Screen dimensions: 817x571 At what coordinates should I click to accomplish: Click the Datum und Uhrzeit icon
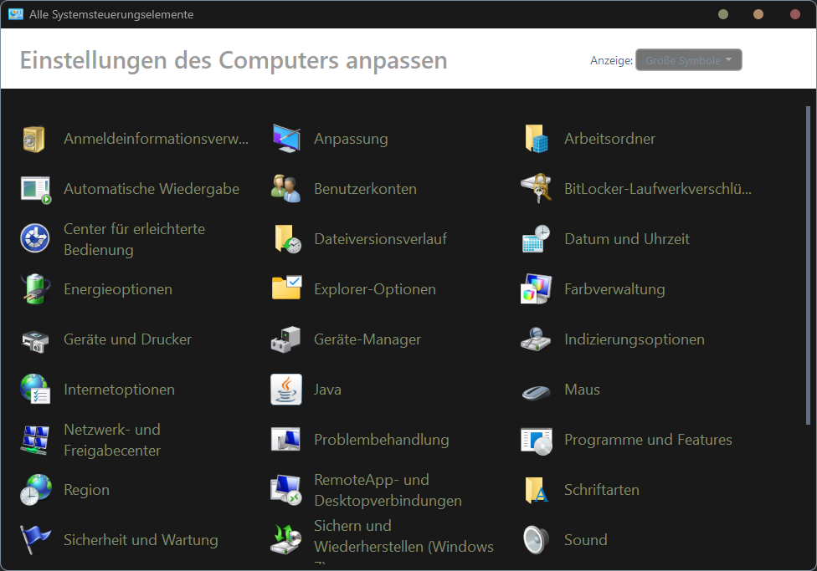[x=536, y=239]
